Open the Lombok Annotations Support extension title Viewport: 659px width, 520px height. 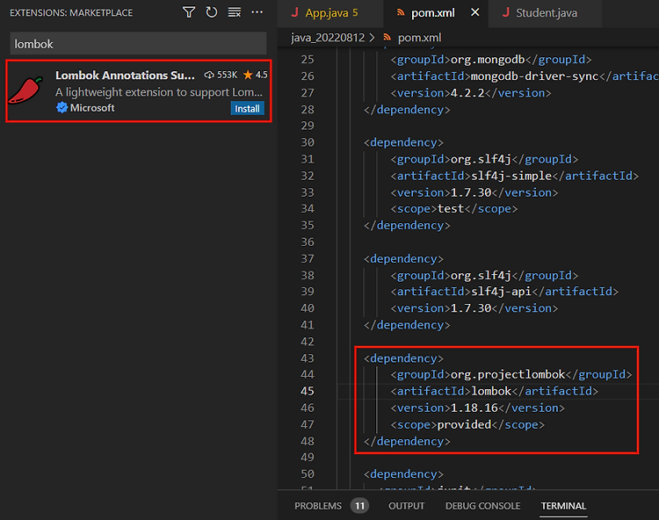125,76
